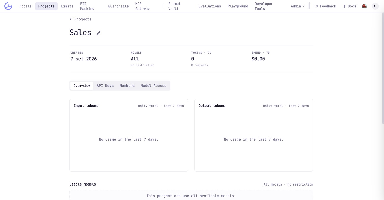Open the Docs link

349,6
